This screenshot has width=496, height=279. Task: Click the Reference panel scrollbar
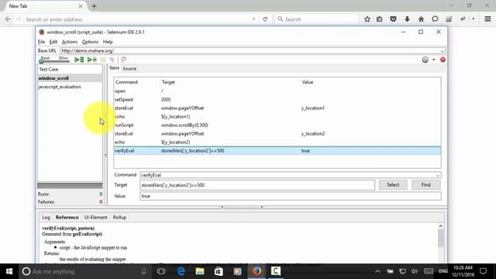(441, 238)
